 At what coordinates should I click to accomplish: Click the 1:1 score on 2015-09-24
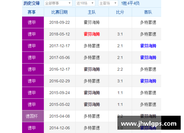click(120, 93)
